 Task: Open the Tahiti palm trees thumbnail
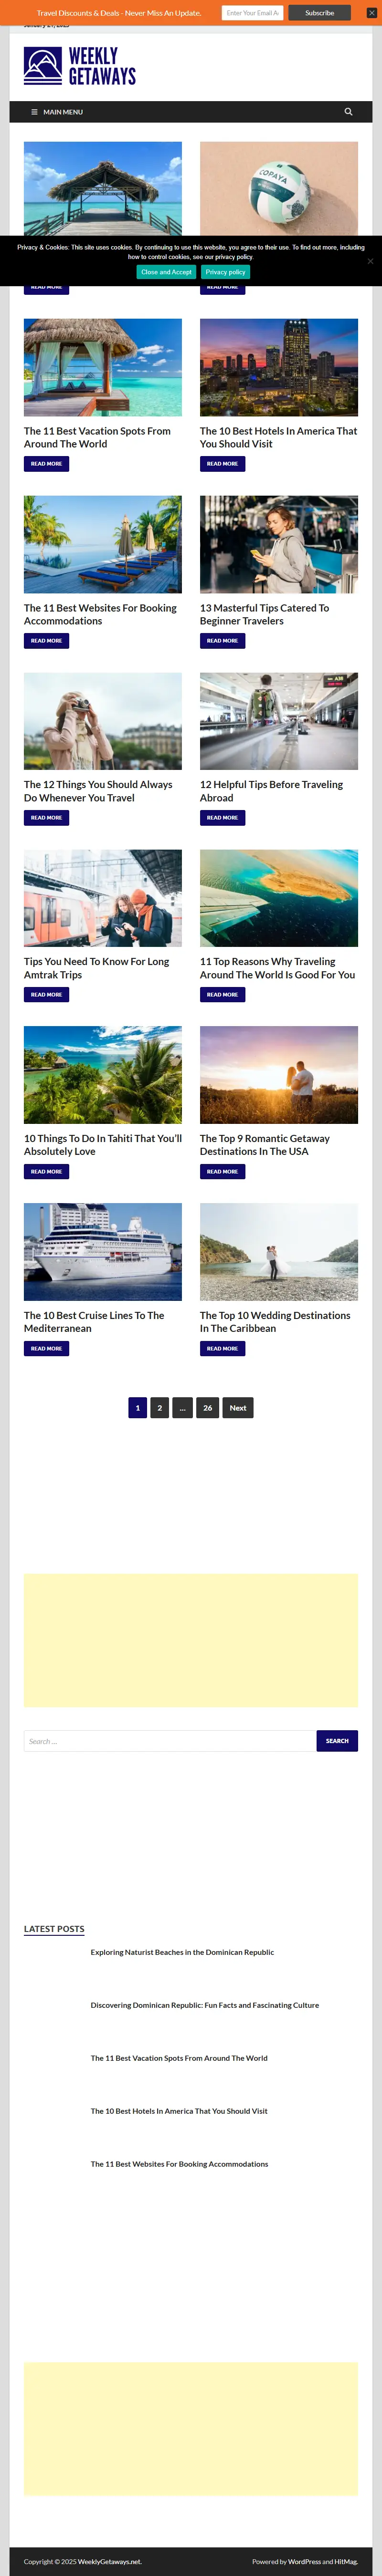coord(103,1075)
